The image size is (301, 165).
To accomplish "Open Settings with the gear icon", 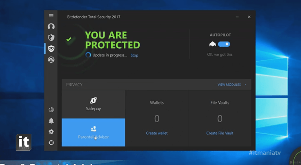I will coord(51,132).
